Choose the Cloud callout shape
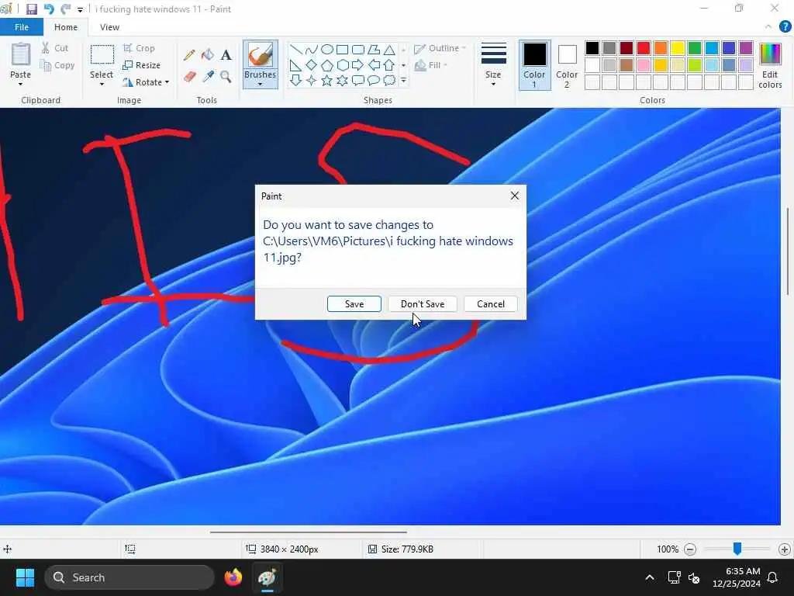Viewport: 794px width, 596px height. pyautogui.click(x=389, y=80)
